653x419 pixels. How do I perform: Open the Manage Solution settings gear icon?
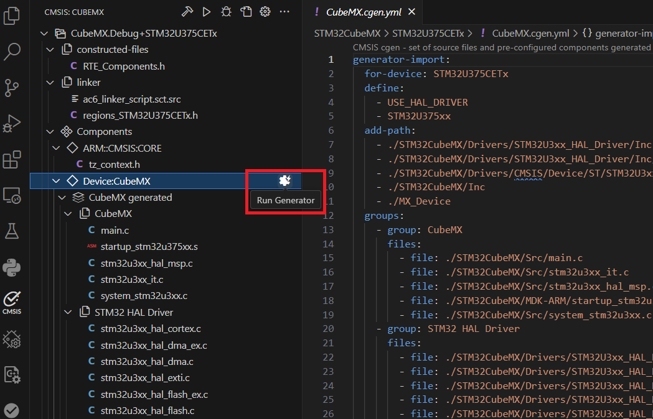pyautogui.click(x=265, y=11)
